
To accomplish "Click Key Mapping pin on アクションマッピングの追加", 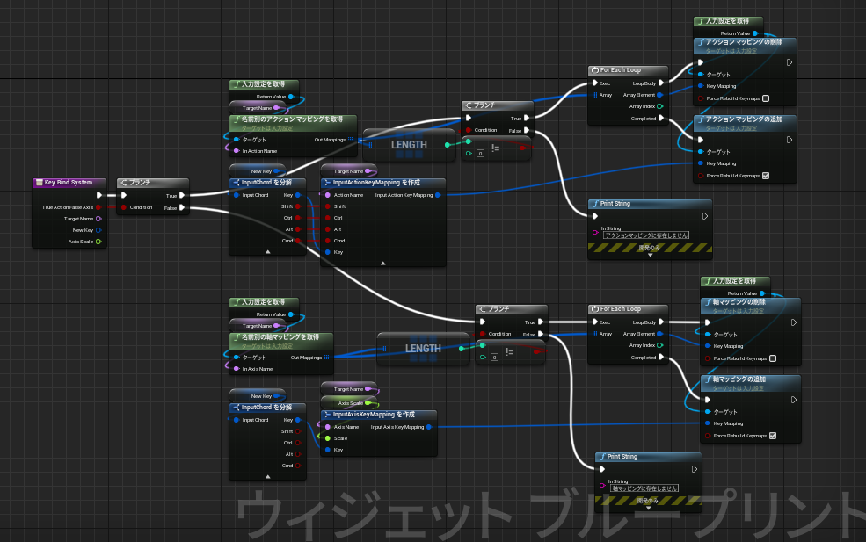I will point(701,163).
